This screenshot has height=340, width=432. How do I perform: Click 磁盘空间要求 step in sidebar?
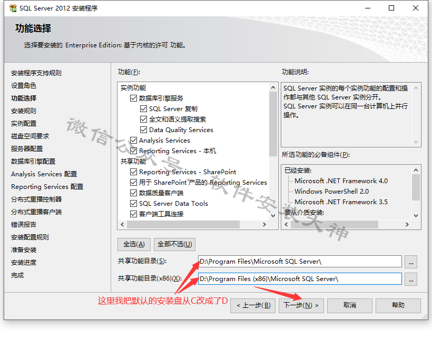coord(30,136)
